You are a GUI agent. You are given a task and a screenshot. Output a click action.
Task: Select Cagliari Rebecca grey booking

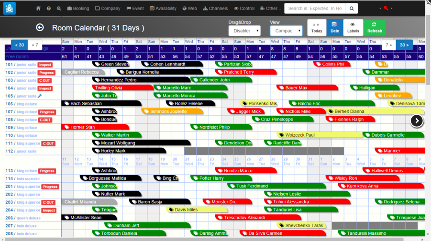(83, 72)
